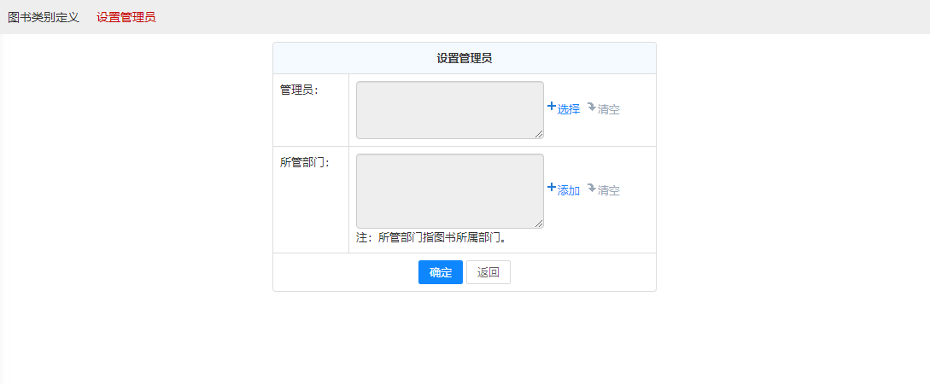The image size is (930, 384).
Task: Click the clear arrow icon in 管理员 row
Action: pos(591,108)
